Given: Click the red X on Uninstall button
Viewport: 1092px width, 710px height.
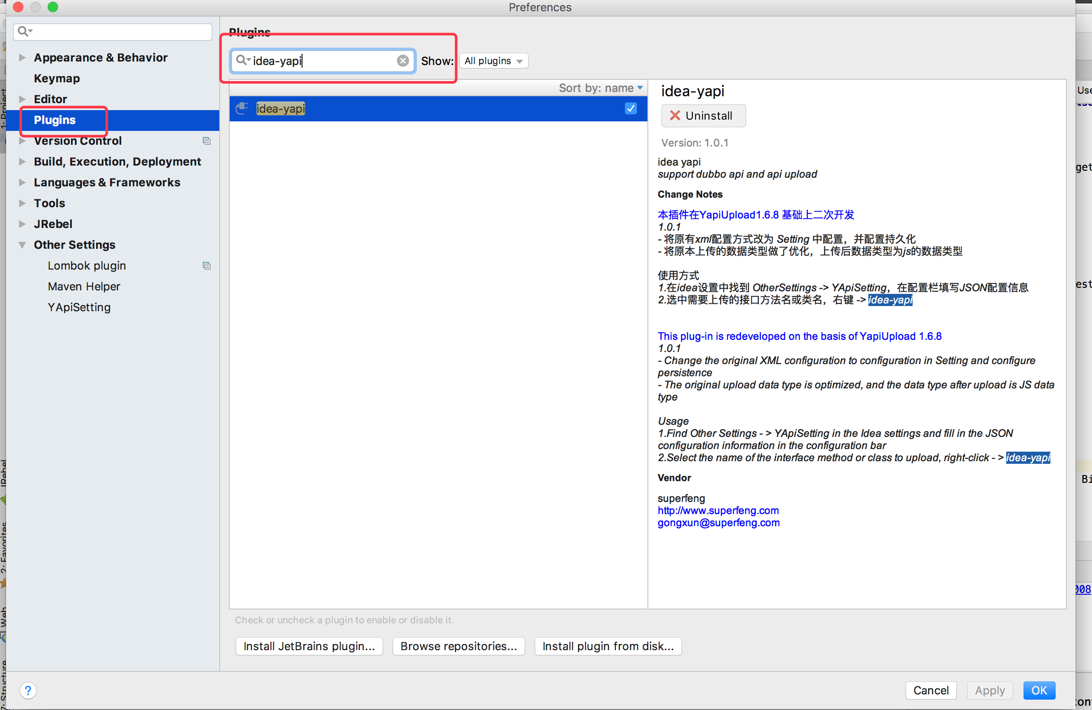Looking at the screenshot, I should [674, 116].
